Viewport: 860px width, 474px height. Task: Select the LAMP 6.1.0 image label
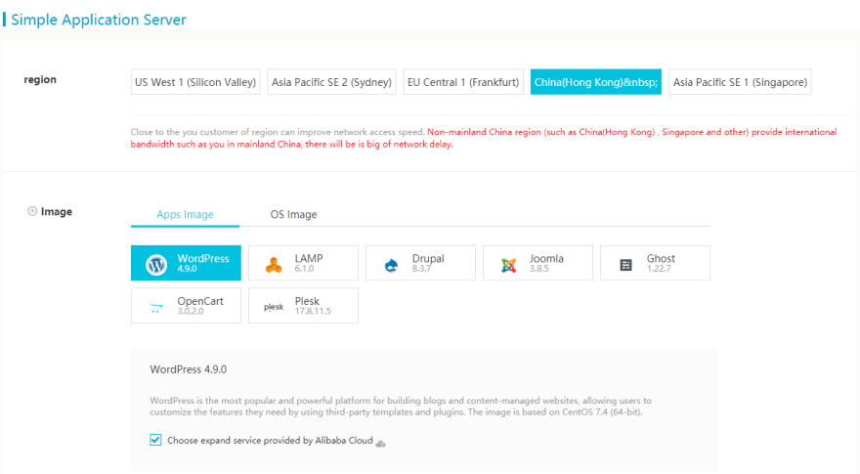coord(309,263)
